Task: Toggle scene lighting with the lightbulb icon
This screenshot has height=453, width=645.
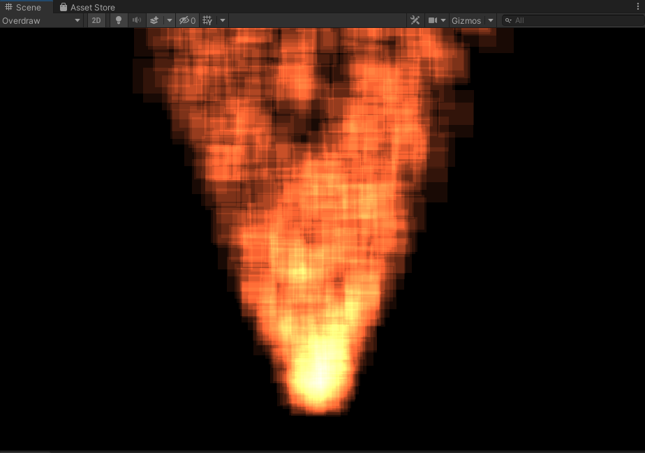Action: tap(119, 20)
